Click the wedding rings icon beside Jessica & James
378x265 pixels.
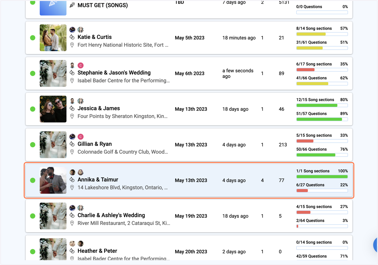point(72,108)
